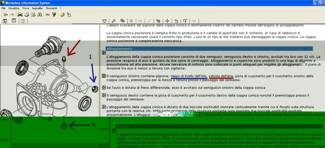Screen dimensions: 325x148
Task: Open the gears description tab
Action: click(x=123, y=21)
